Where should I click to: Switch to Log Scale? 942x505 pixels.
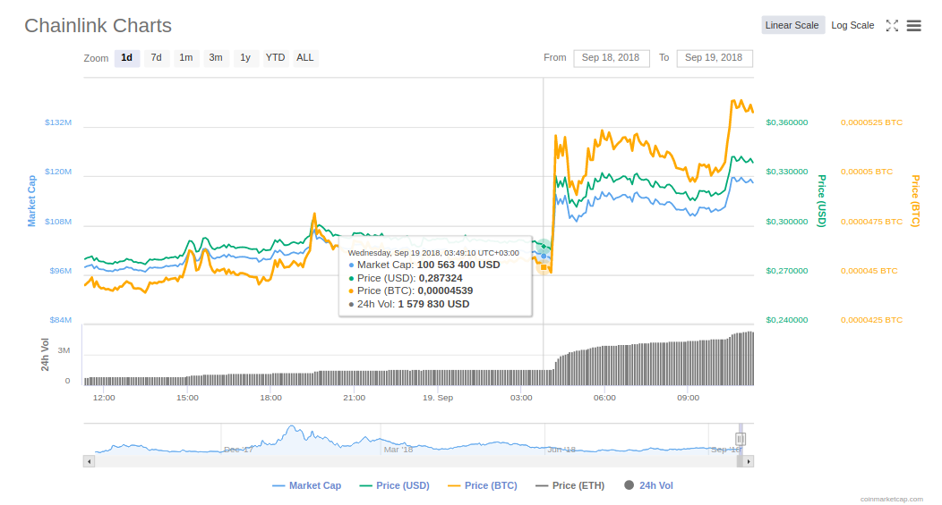click(852, 25)
